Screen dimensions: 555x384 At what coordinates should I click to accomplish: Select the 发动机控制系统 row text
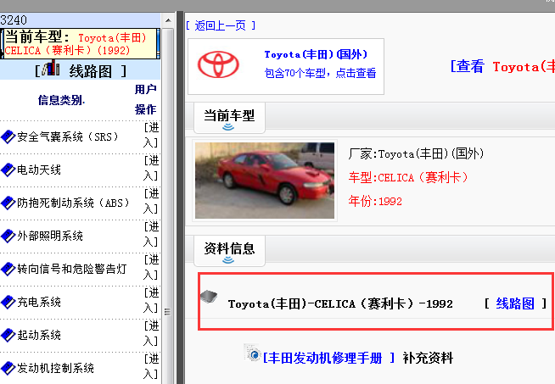pyautogui.click(x=55, y=368)
